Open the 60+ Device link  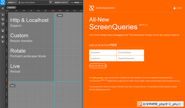click(x=165, y=35)
